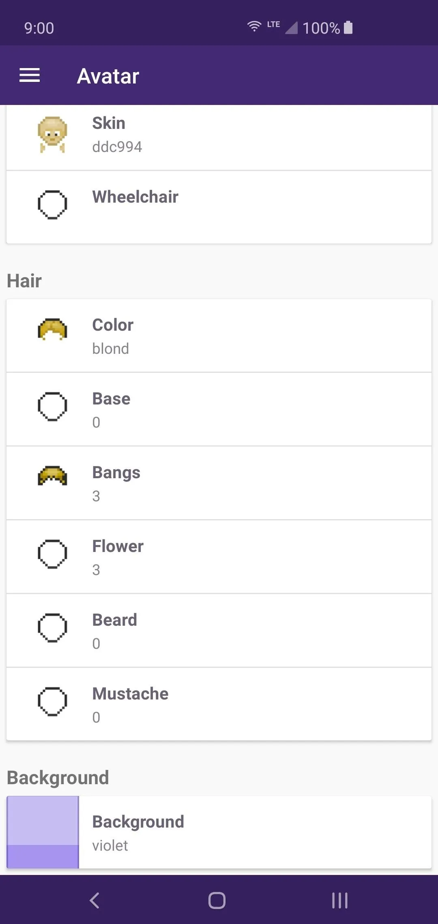Open the hamburger navigation menu
This screenshot has height=924, width=438.
(30, 75)
